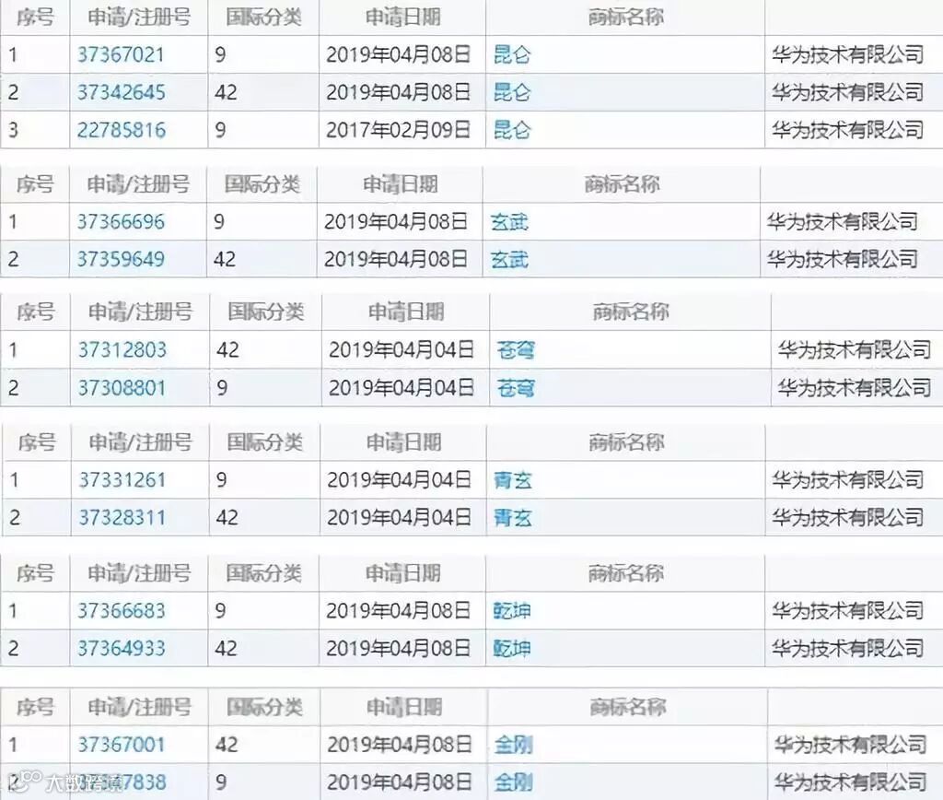Select 华为技术有限公司 in row 37366683
The width and height of the screenshot is (943, 800).
pos(848,610)
